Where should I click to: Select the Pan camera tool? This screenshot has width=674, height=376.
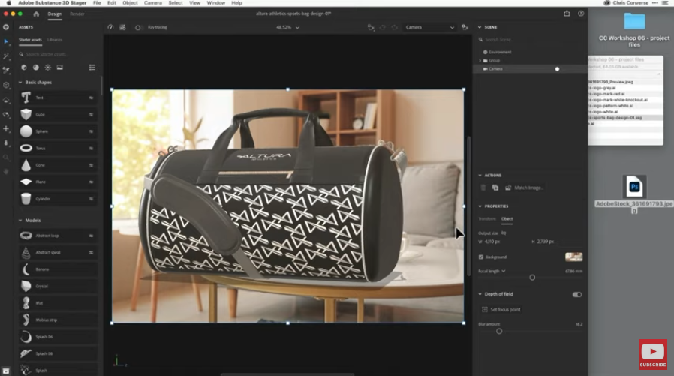click(6, 128)
